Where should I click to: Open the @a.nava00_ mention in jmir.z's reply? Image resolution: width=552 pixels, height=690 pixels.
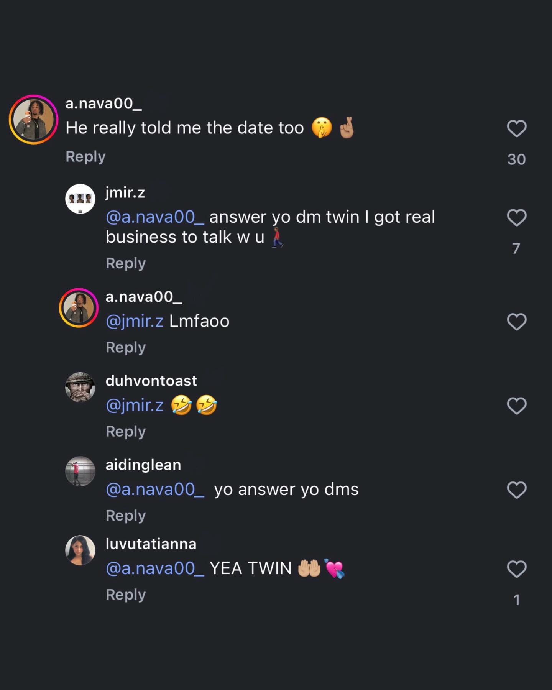(155, 217)
